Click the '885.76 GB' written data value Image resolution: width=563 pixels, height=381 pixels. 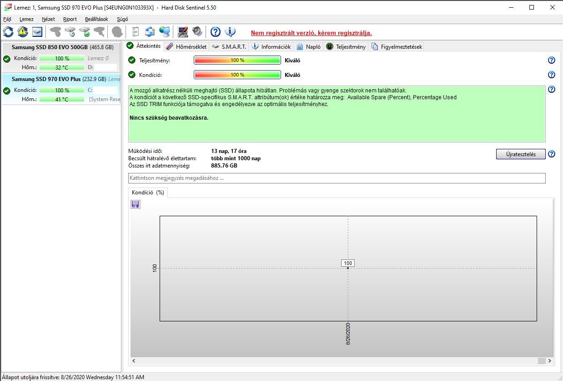[224, 166]
